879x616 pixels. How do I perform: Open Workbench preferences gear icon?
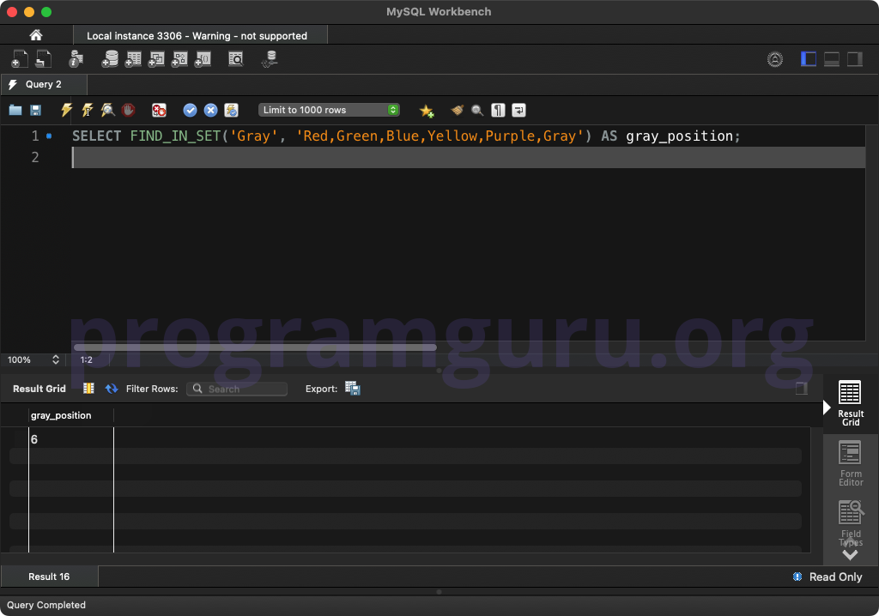tap(775, 59)
